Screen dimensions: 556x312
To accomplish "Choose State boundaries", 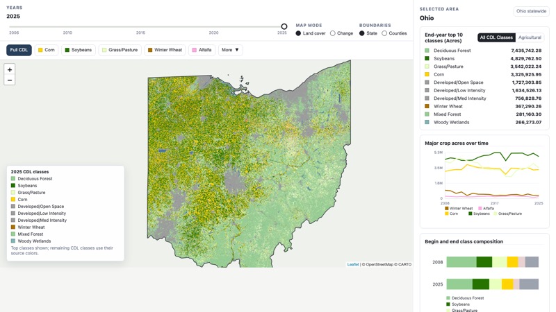I will pyautogui.click(x=368, y=33).
